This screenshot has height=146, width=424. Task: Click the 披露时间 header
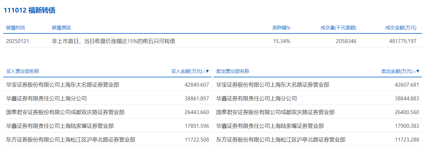pyautogui.click(x=16, y=28)
